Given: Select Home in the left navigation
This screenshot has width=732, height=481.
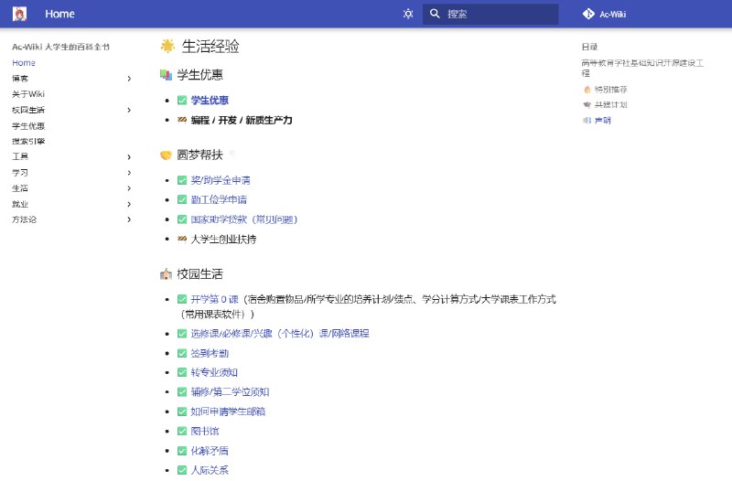Looking at the screenshot, I should [x=24, y=63].
